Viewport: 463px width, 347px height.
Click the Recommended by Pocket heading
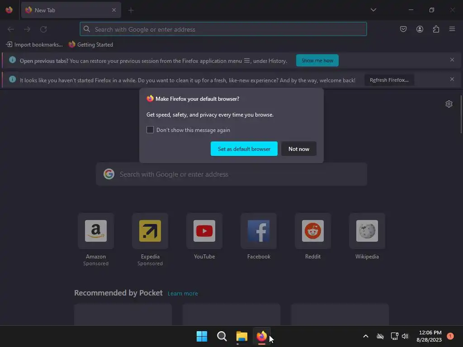click(118, 293)
